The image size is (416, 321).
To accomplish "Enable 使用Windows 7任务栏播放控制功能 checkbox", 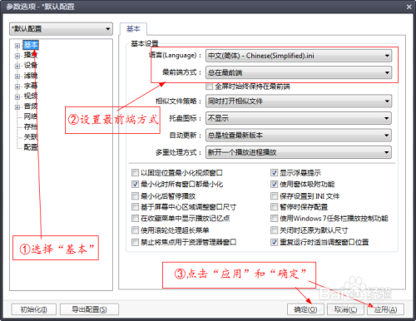I will [x=274, y=219].
